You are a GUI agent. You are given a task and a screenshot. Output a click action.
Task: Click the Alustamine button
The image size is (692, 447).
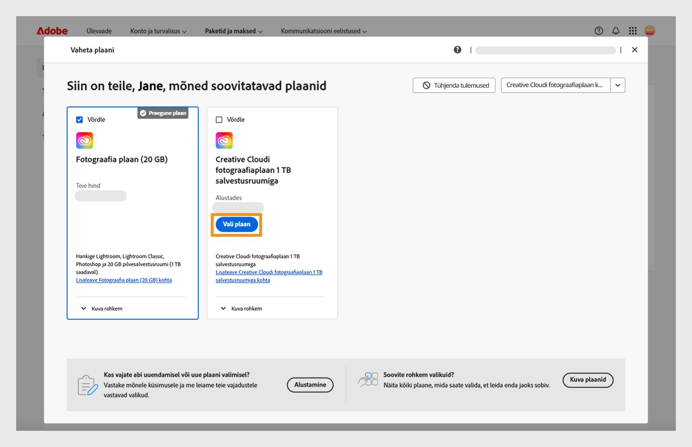(x=310, y=385)
